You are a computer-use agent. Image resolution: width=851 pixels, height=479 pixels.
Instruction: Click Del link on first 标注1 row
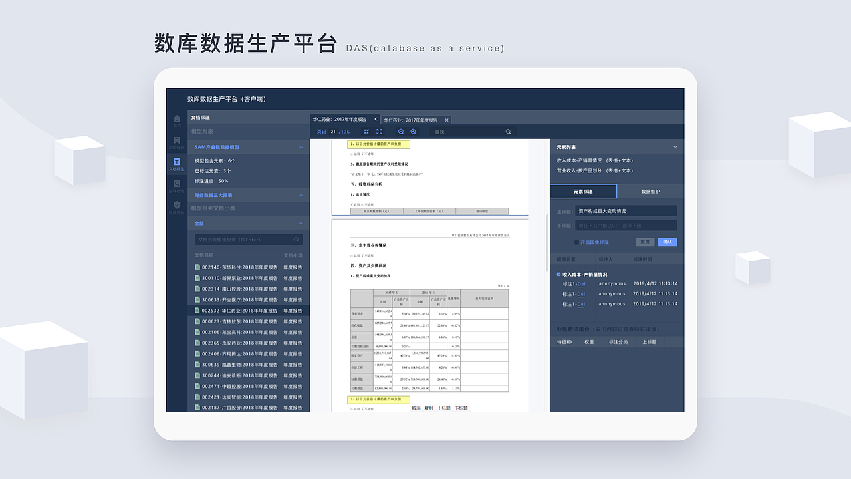581,284
